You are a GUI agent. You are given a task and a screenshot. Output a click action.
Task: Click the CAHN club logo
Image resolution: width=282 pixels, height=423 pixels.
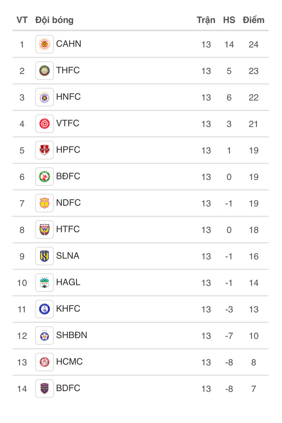coord(44,44)
